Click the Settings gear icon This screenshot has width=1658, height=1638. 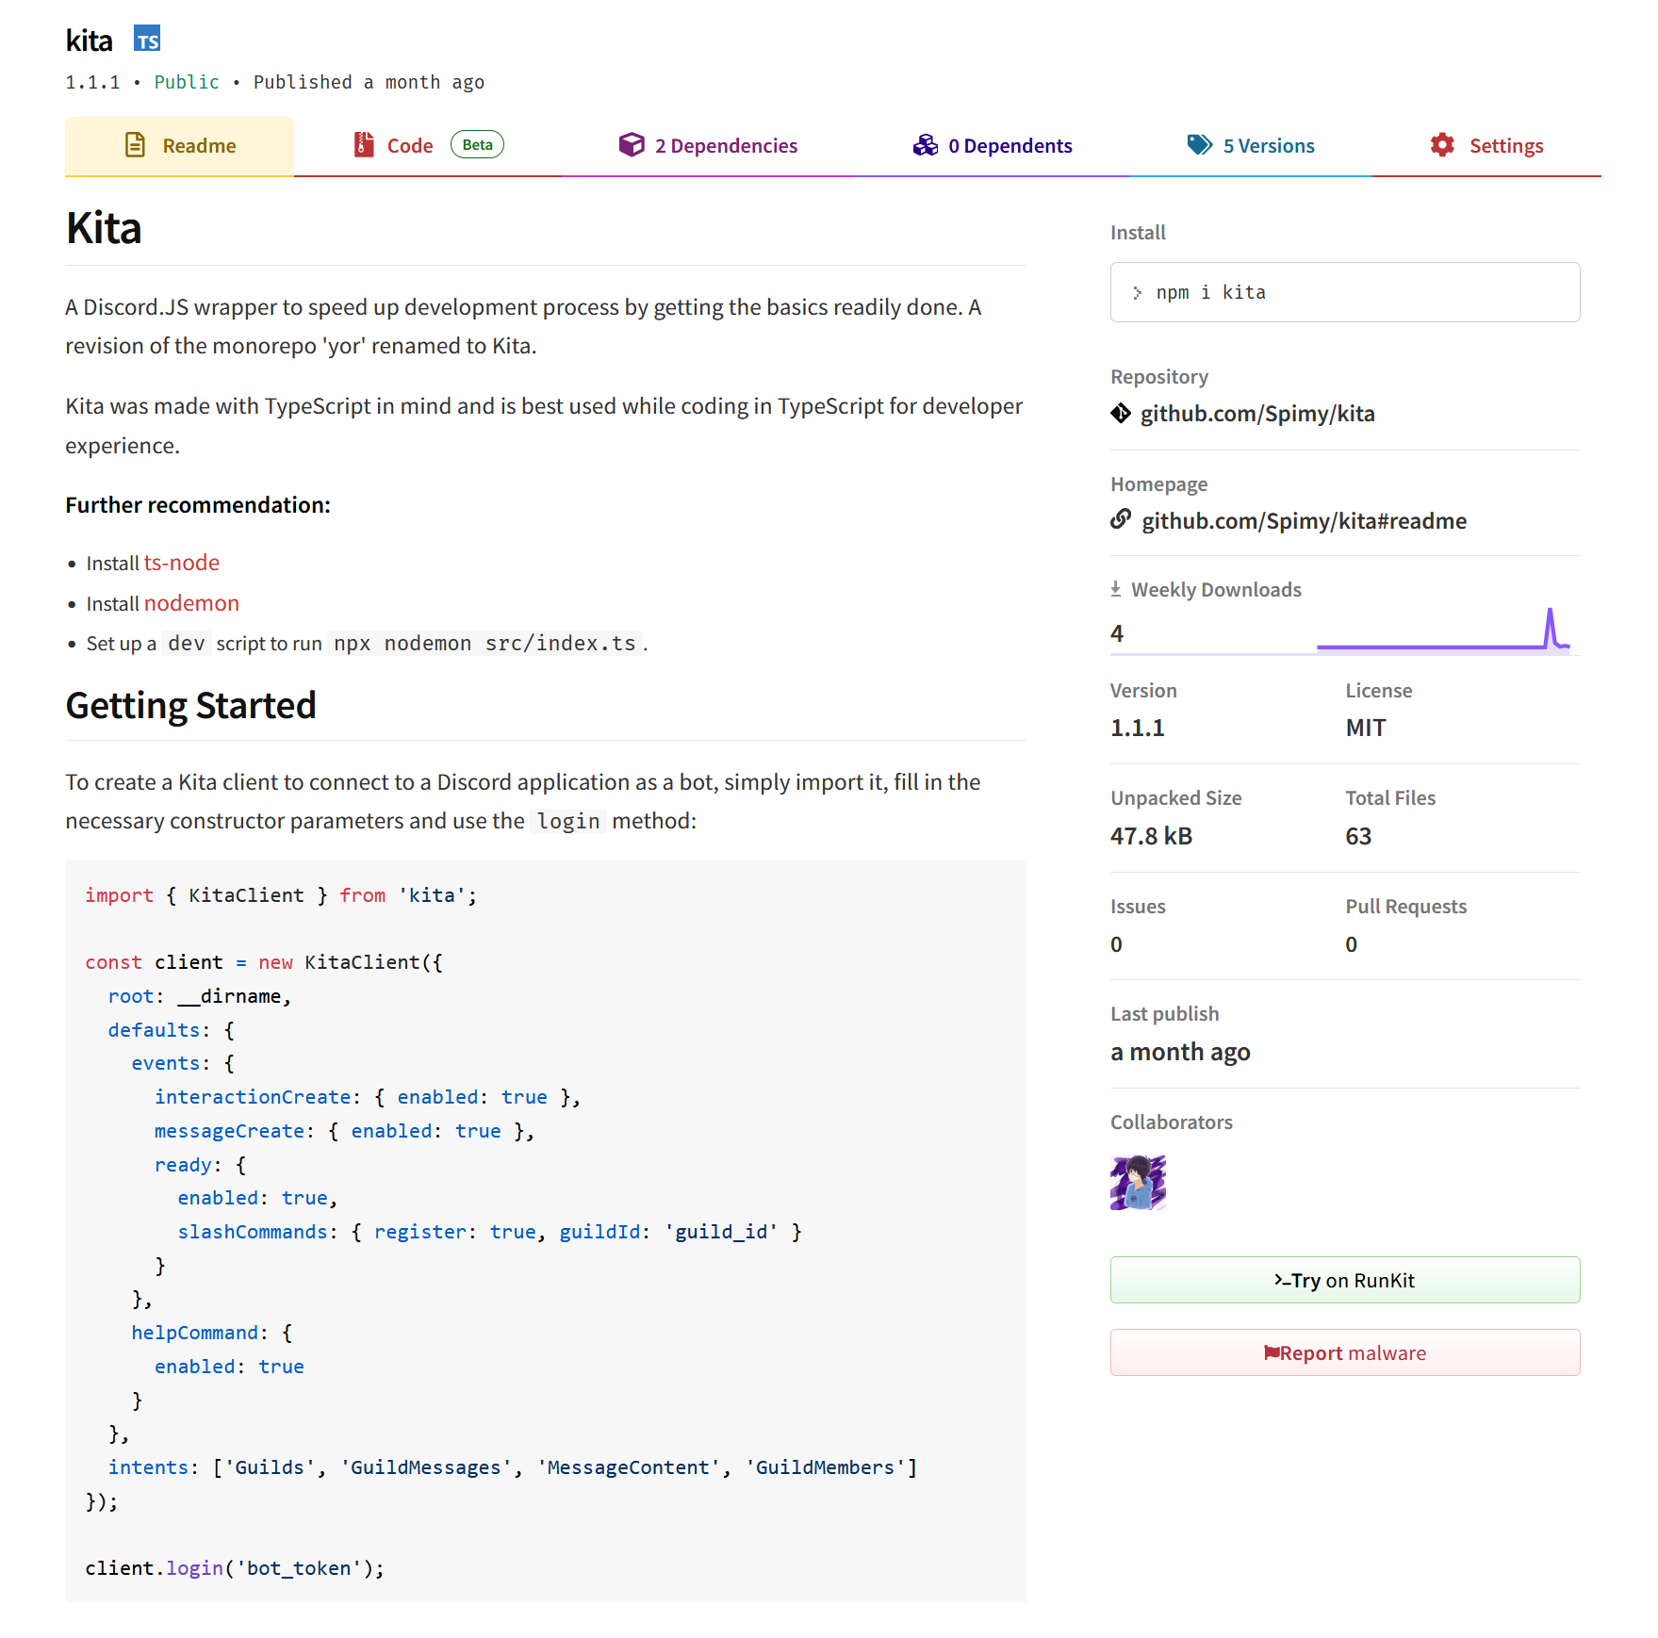click(1442, 145)
